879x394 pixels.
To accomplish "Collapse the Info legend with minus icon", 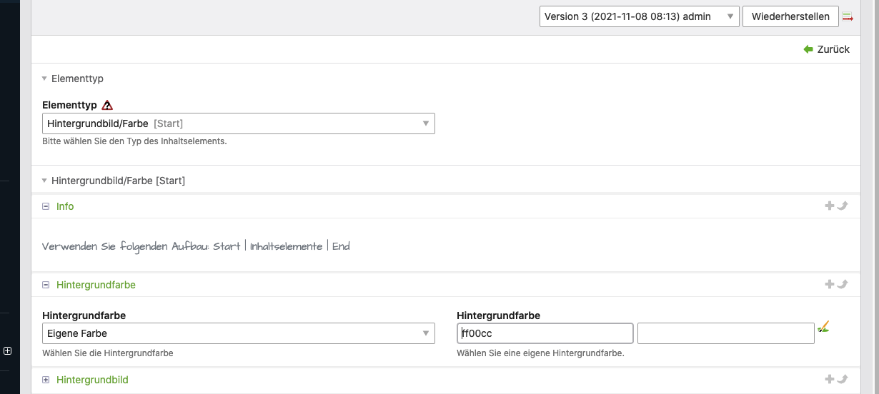I will [46, 206].
